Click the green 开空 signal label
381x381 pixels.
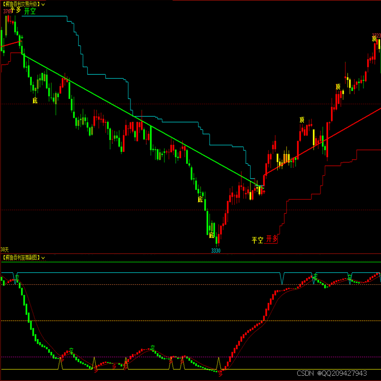coord(30,11)
